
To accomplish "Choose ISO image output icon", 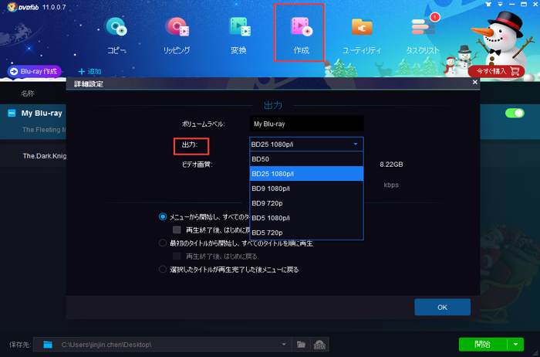I will coord(319,344).
